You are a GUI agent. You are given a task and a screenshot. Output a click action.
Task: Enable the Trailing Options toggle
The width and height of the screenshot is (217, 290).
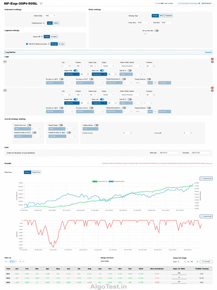point(96,125)
